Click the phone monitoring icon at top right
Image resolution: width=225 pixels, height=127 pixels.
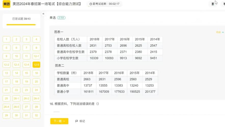(x=213, y=4)
